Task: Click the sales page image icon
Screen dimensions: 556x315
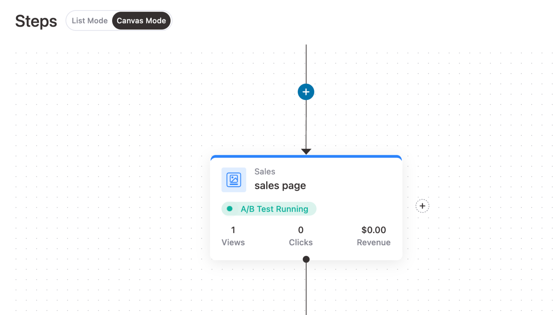Action: (234, 180)
